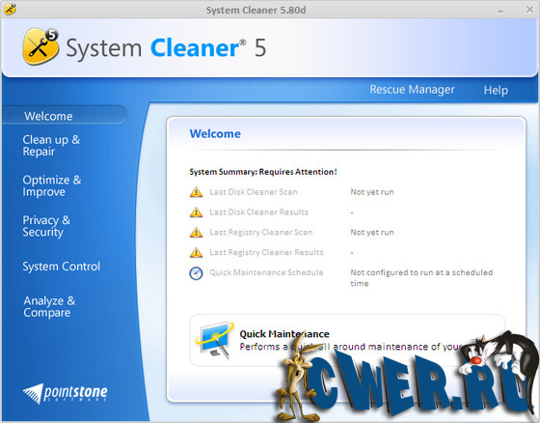This screenshot has width=540, height=423.
Task: Click the System Cleaner wrench logo icon
Action: click(x=40, y=46)
